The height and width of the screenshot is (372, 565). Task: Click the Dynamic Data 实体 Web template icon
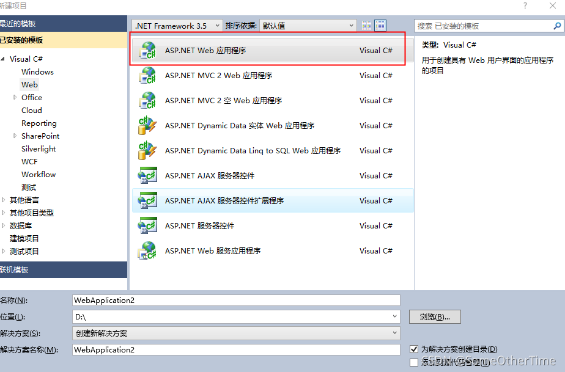[148, 126]
